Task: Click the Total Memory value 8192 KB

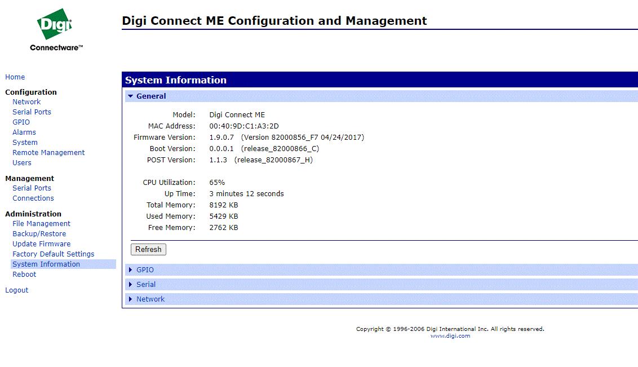Action: [x=224, y=205]
